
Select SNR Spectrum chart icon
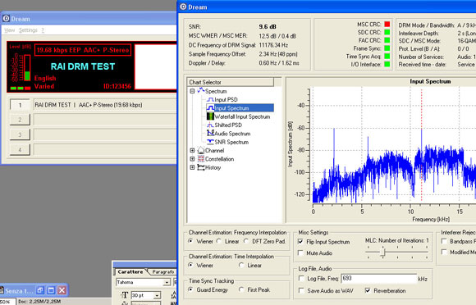(210, 142)
